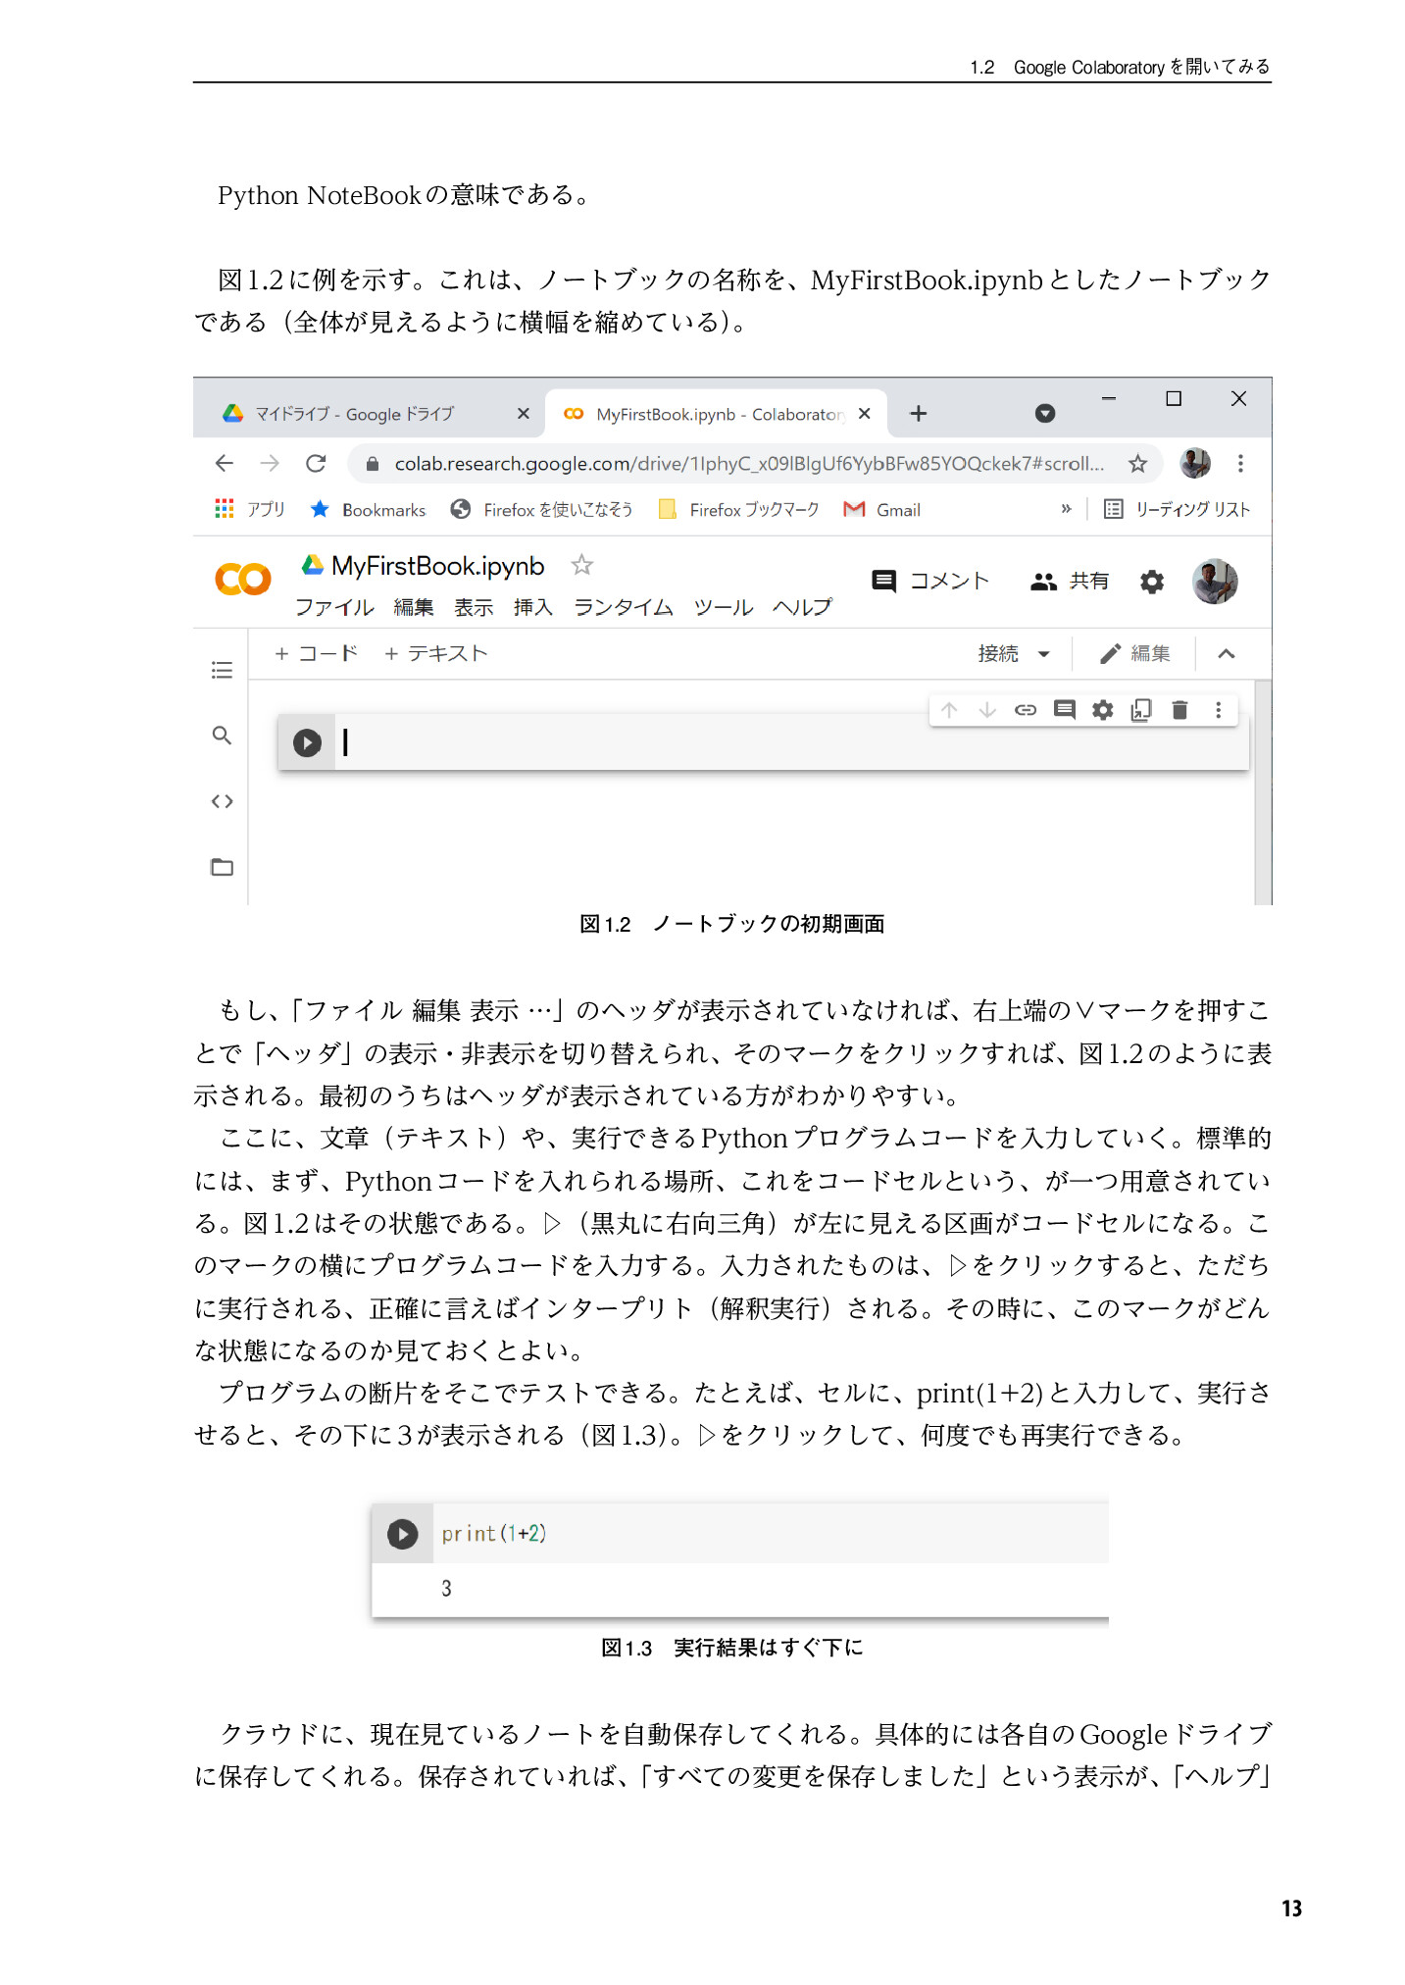Open the 表示 menu
1405x1985 pixels.
[x=474, y=607]
